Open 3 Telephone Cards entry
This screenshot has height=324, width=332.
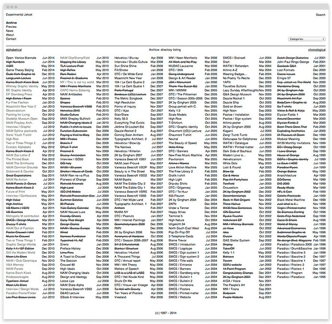pyautogui.click(x=181, y=236)
